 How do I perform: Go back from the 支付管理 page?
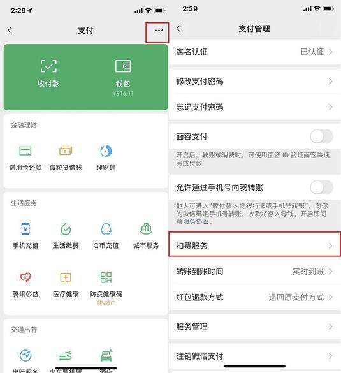[179, 29]
